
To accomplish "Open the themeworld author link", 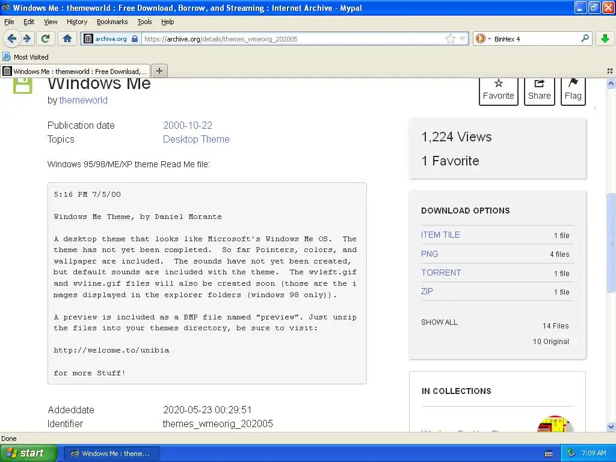I will tap(83, 100).
